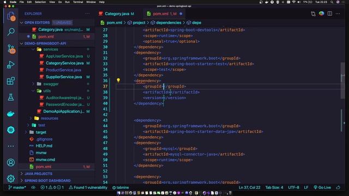Open the Run menu
Screen dimensions: 349x196
[67, 2]
